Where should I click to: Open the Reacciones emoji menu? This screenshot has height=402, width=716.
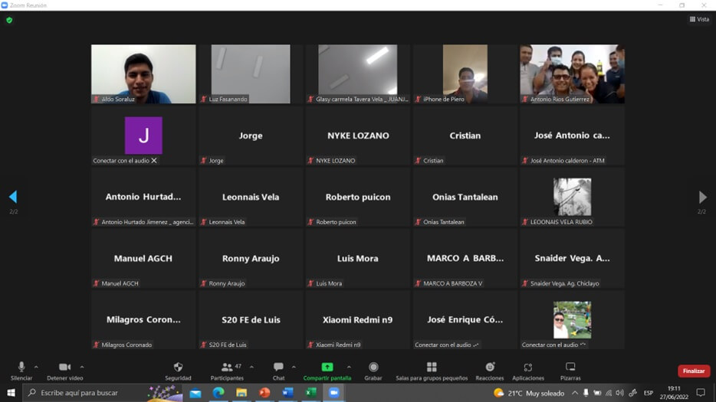[490, 368]
